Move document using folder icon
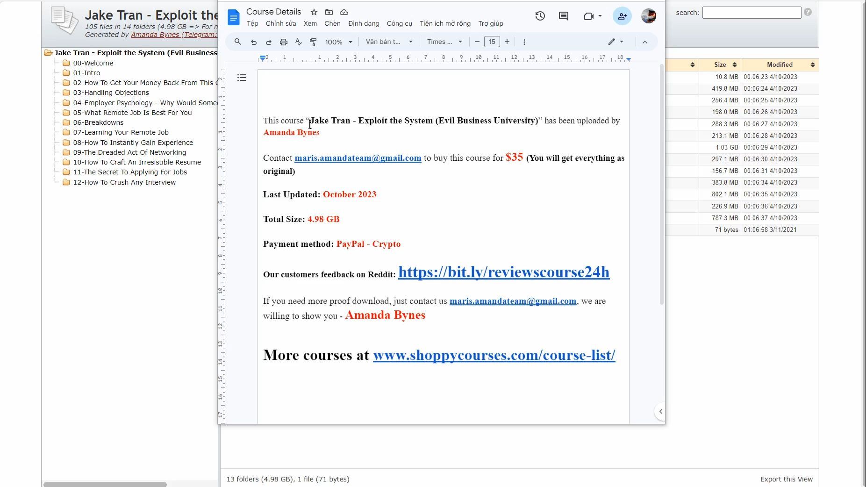The image size is (866, 487). pos(329,12)
